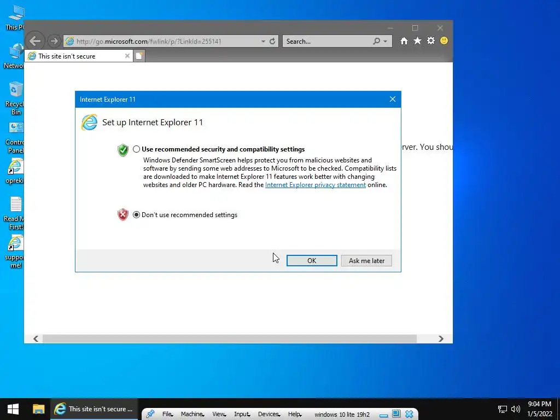
Task: Go to the Home page icon
Action: point(404,41)
